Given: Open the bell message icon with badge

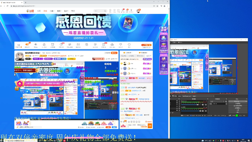Looking at the screenshot, I should [127, 11].
